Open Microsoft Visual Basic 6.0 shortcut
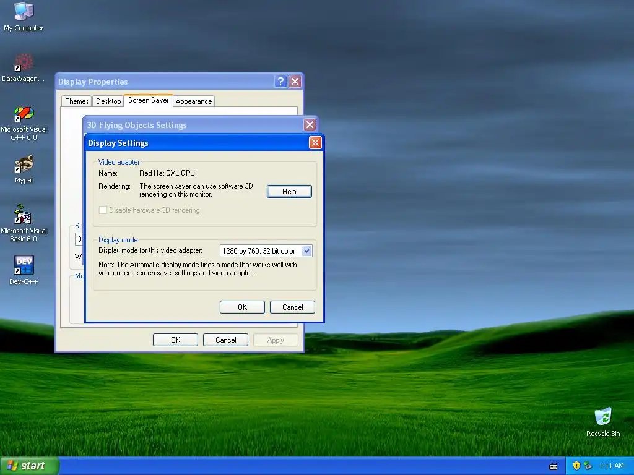The height and width of the screenshot is (475, 634). (24, 223)
